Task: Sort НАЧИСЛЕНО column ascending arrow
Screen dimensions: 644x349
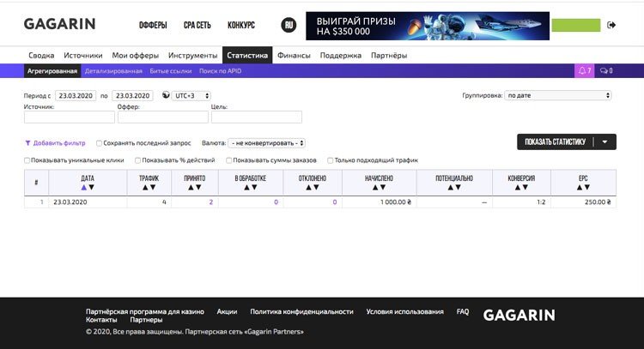Action: [x=375, y=188]
